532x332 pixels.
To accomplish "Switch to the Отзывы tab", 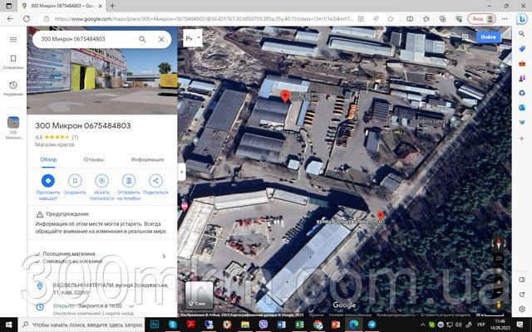I will point(94,159).
